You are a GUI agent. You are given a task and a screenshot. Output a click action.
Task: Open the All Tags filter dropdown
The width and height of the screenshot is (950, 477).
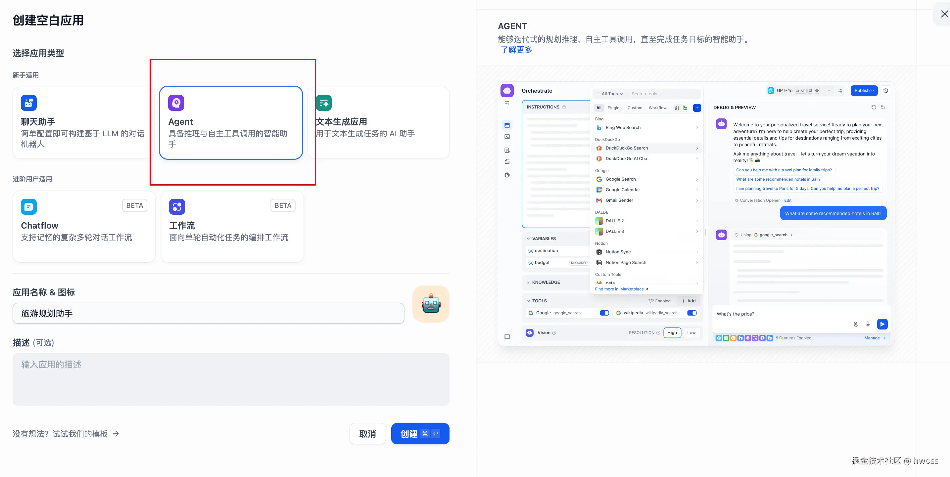pyautogui.click(x=610, y=94)
